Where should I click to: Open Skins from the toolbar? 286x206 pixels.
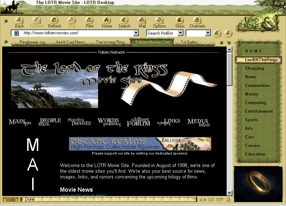coord(180,20)
